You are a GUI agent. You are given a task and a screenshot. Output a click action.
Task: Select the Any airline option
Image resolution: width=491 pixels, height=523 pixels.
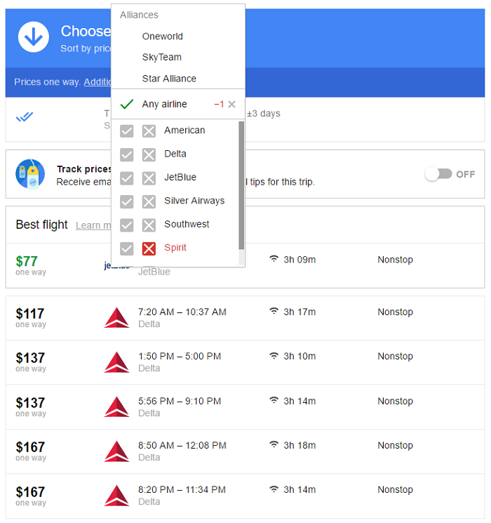tap(164, 104)
